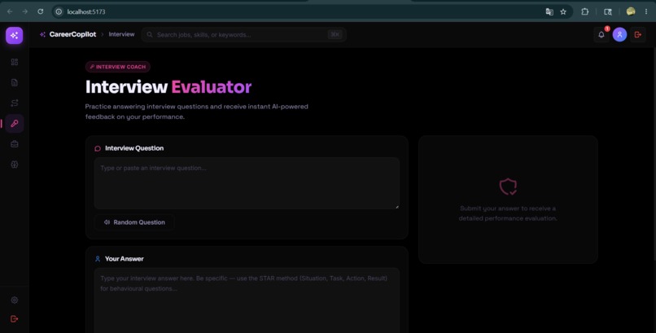
Task: Open the Chrome profile avatar
Action: click(x=631, y=11)
